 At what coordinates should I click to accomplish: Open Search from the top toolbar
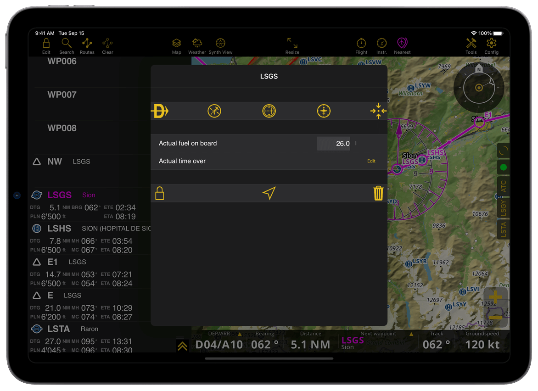tap(67, 46)
